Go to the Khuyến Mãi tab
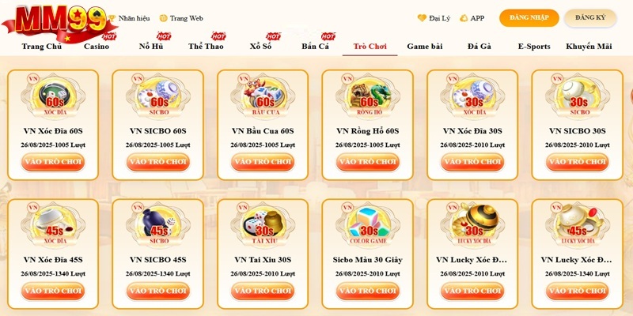Screen dimensions: 633x316 tap(589, 47)
